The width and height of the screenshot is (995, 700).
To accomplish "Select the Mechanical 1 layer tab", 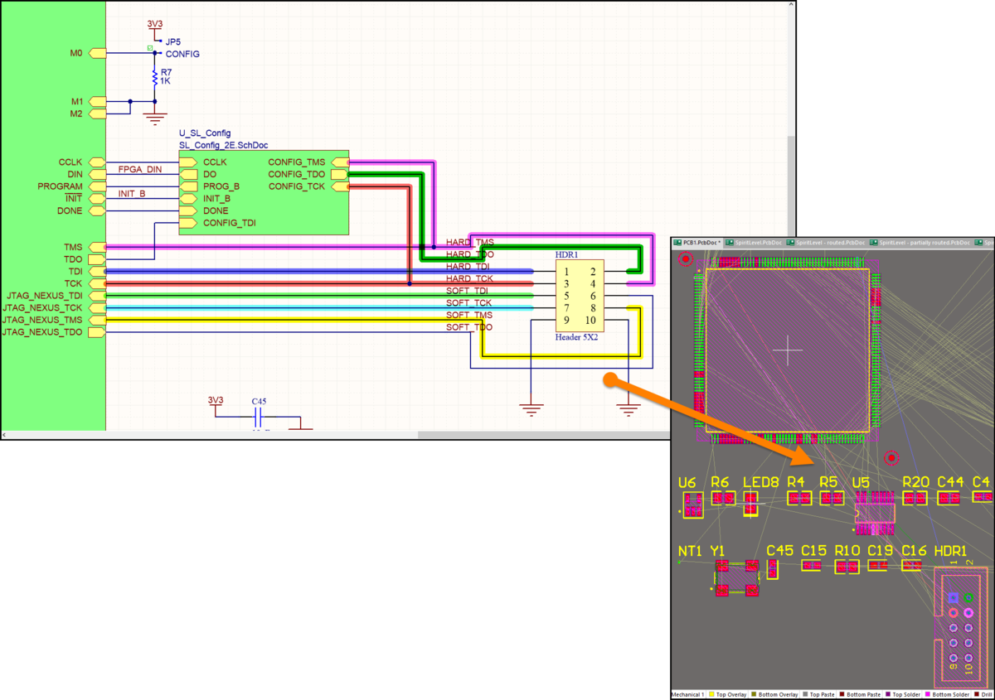I will tap(687, 694).
